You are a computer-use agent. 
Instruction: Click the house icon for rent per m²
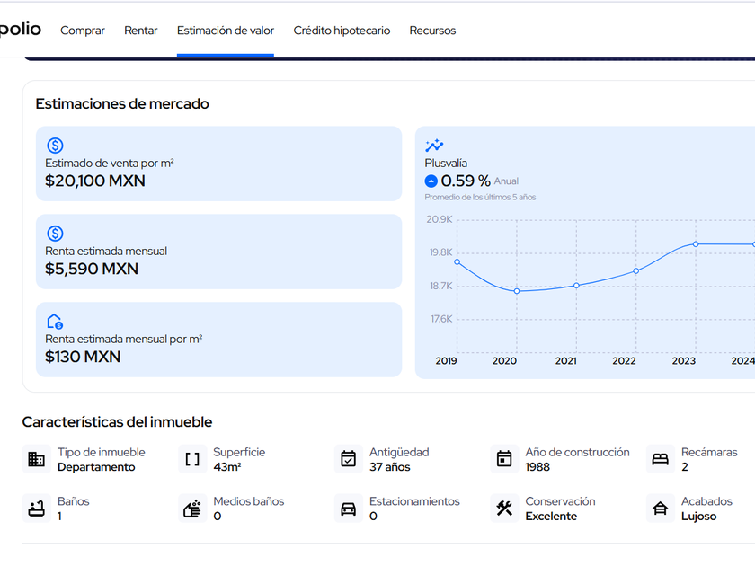55,322
